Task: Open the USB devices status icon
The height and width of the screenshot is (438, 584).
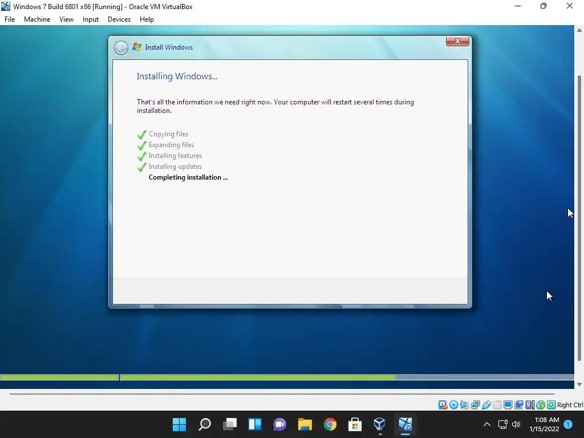Action: (486, 405)
